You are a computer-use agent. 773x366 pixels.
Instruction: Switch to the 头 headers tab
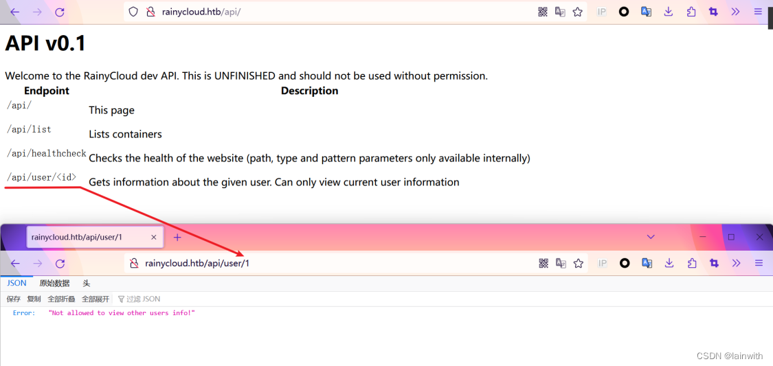point(87,283)
